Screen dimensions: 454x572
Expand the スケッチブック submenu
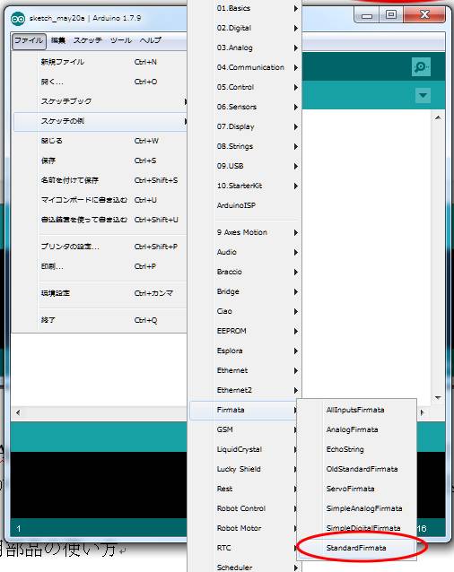click(100, 101)
